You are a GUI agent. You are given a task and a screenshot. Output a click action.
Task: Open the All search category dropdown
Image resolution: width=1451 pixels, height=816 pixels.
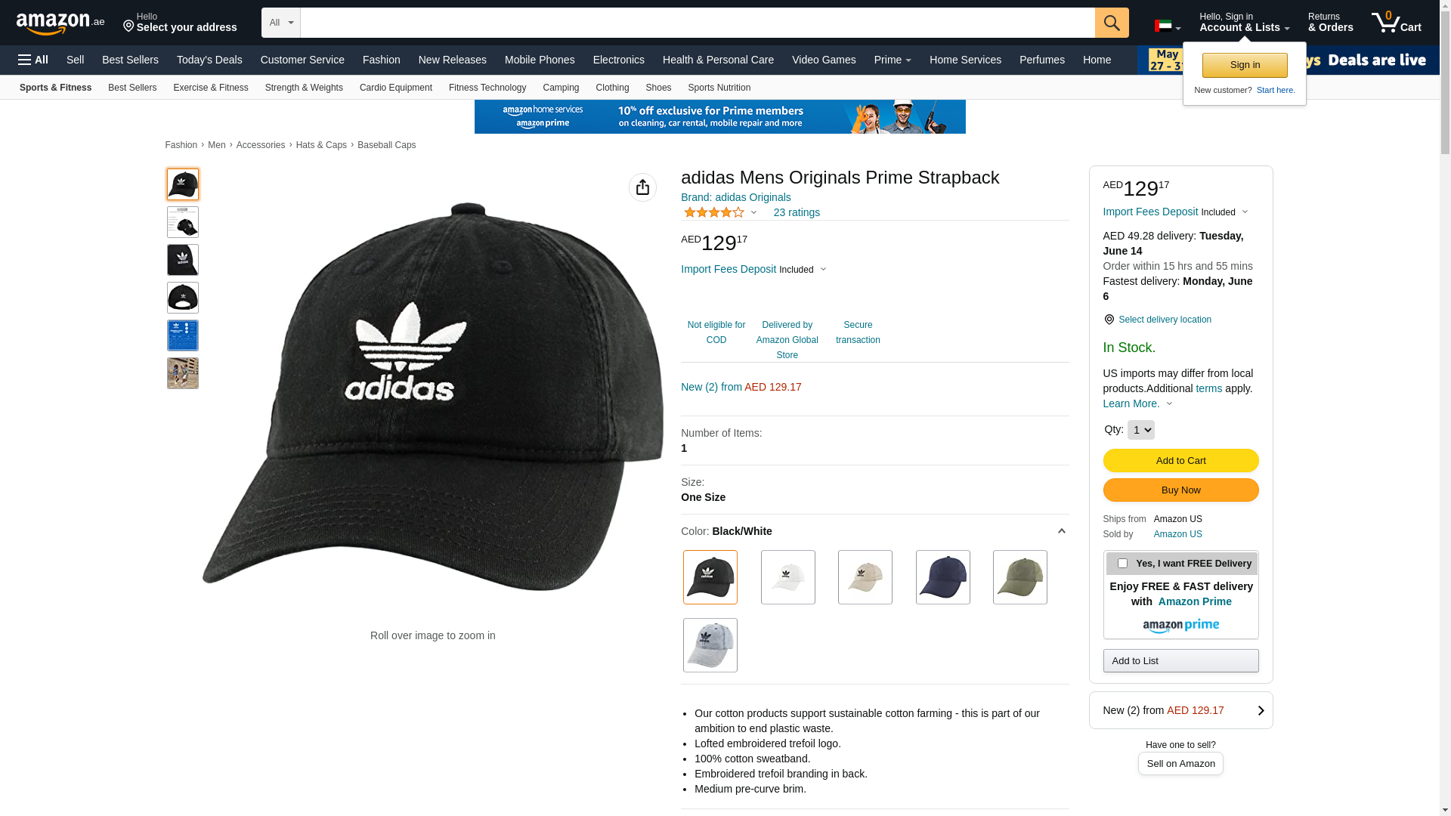pos(281,23)
